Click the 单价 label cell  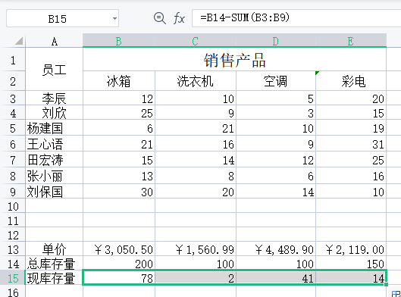(x=55, y=249)
